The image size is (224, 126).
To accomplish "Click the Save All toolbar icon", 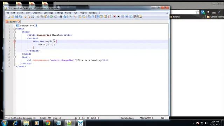I will tap(21, 16).
